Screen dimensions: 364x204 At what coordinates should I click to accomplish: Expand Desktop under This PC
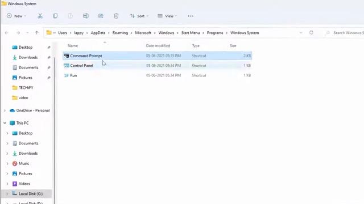7,133
